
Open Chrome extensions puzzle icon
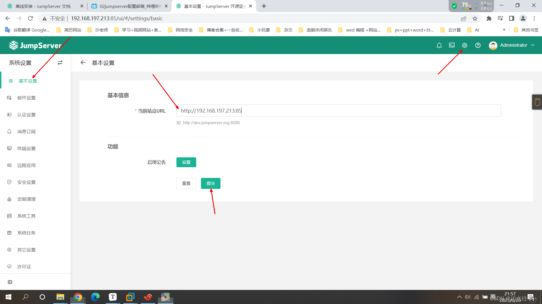click(489, 19)
